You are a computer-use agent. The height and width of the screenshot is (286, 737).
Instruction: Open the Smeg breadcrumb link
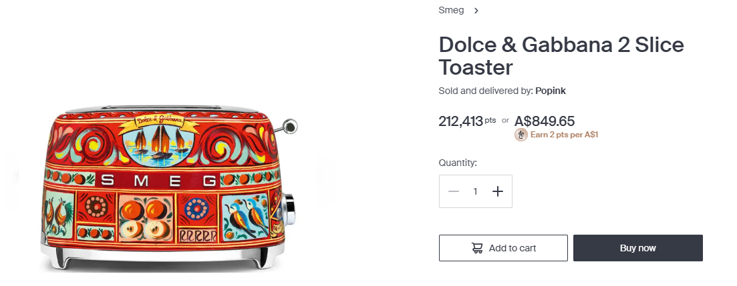(x=451, y=11)
